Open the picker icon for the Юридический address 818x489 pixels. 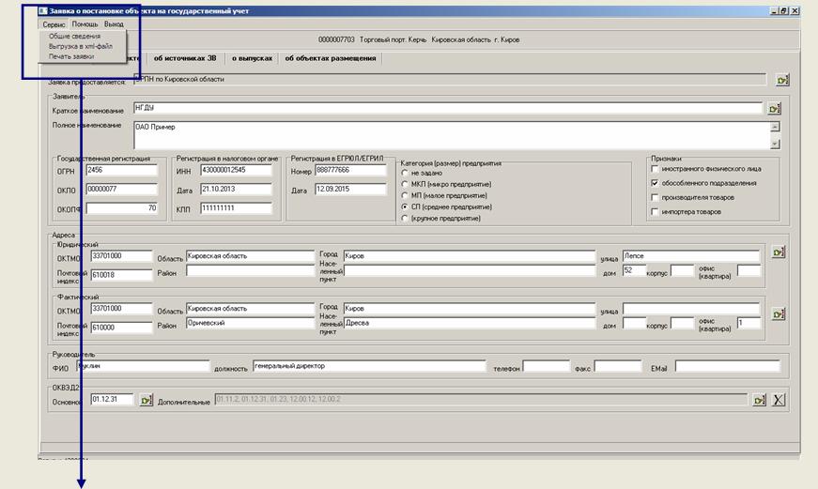coord(777,252)
